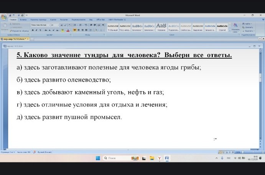
Task: Decrease paragraph indent
Action: [91, 25]
